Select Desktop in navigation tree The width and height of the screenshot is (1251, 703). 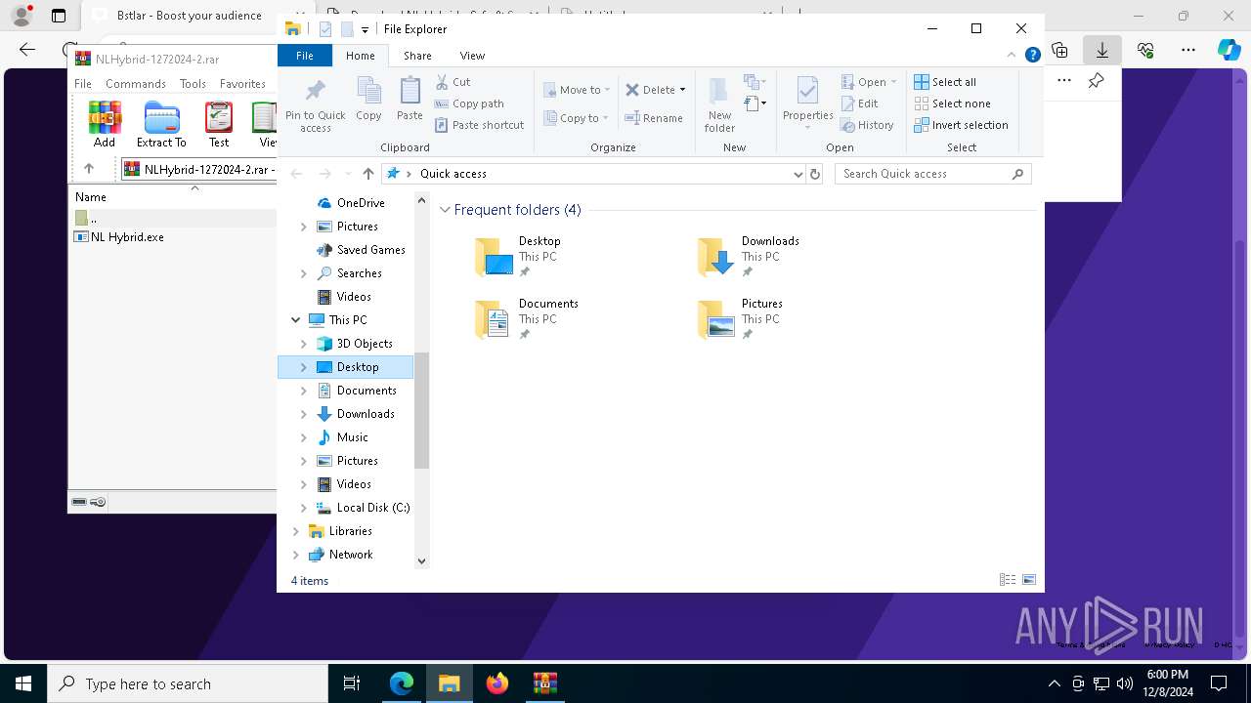tap(346, 367)
